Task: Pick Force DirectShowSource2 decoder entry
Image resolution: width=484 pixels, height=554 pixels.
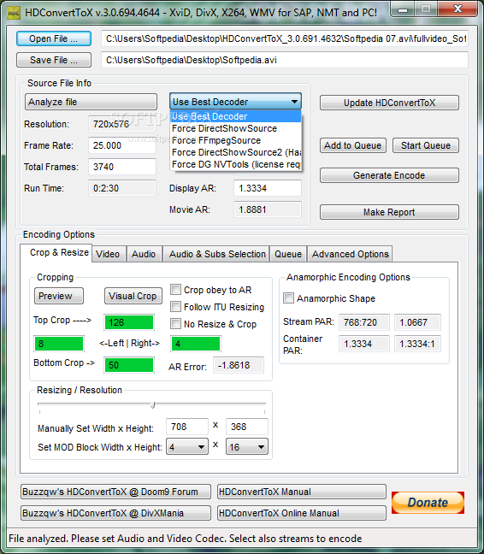Action: tap(235, 152)
